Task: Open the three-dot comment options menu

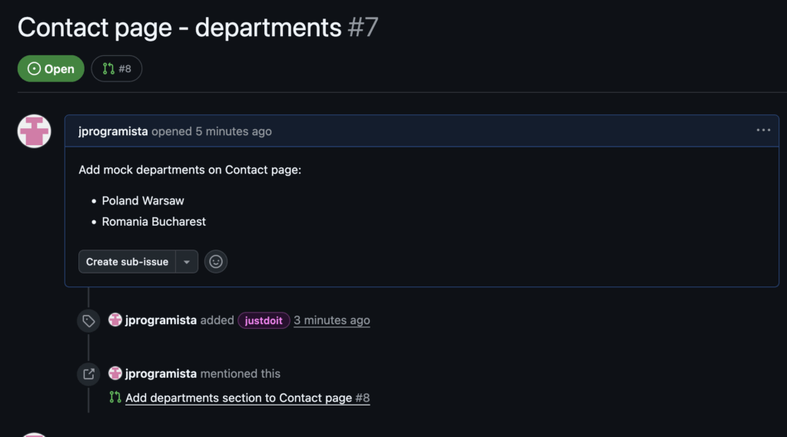Action: (762, 131)
